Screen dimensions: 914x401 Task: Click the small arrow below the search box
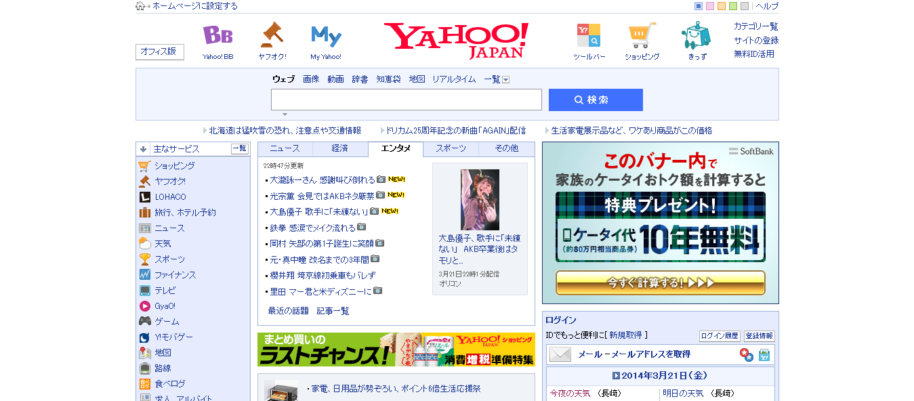[285, 114]
